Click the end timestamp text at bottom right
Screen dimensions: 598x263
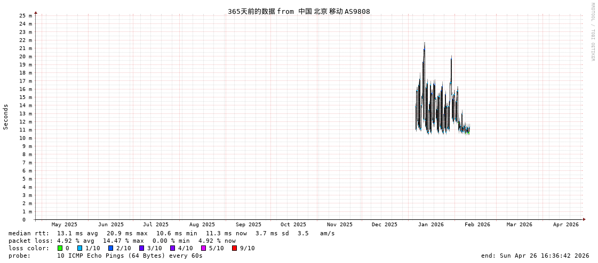point(535,256)
